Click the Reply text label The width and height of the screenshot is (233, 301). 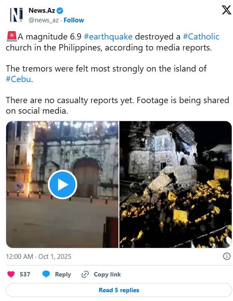coord(63,274)
